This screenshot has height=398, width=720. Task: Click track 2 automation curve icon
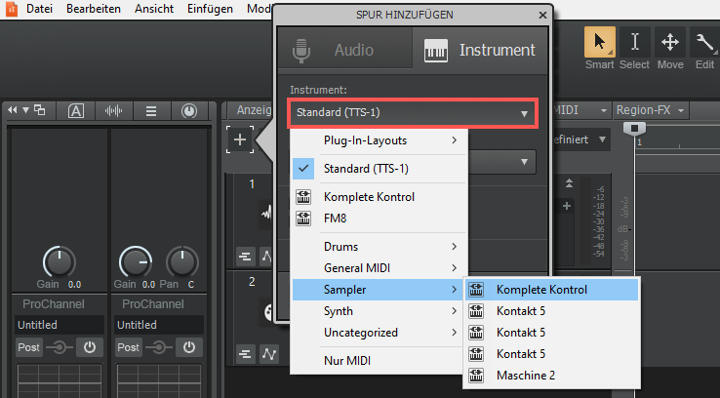(x=269, y=354)
